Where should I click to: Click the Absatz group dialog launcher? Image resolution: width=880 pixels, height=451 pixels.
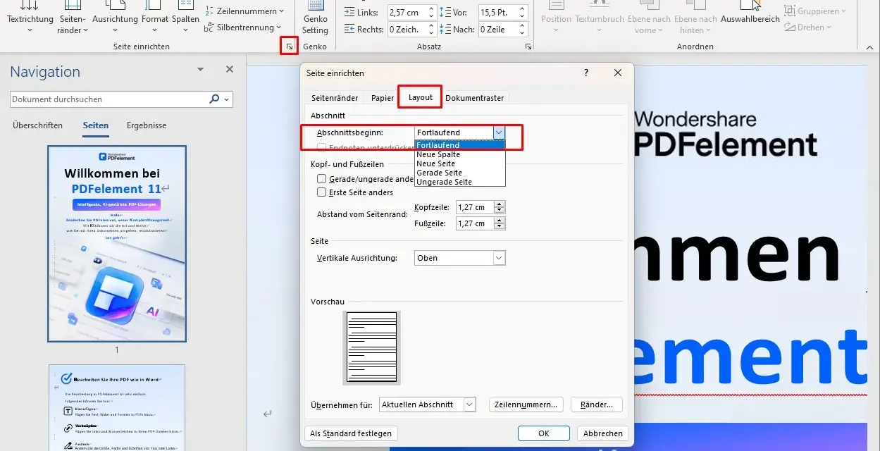click(x=528, y=47)
